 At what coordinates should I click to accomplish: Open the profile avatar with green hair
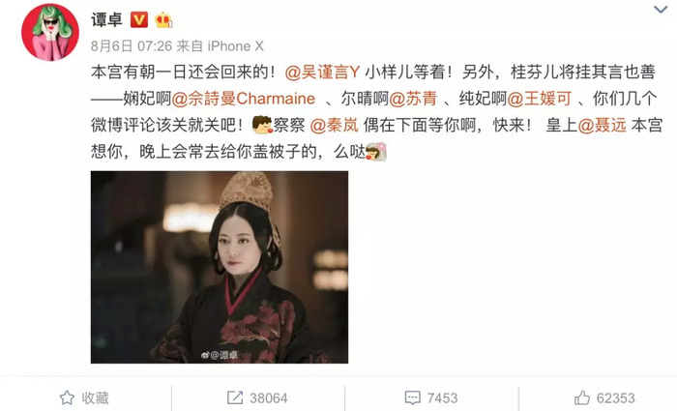(50, 32)
